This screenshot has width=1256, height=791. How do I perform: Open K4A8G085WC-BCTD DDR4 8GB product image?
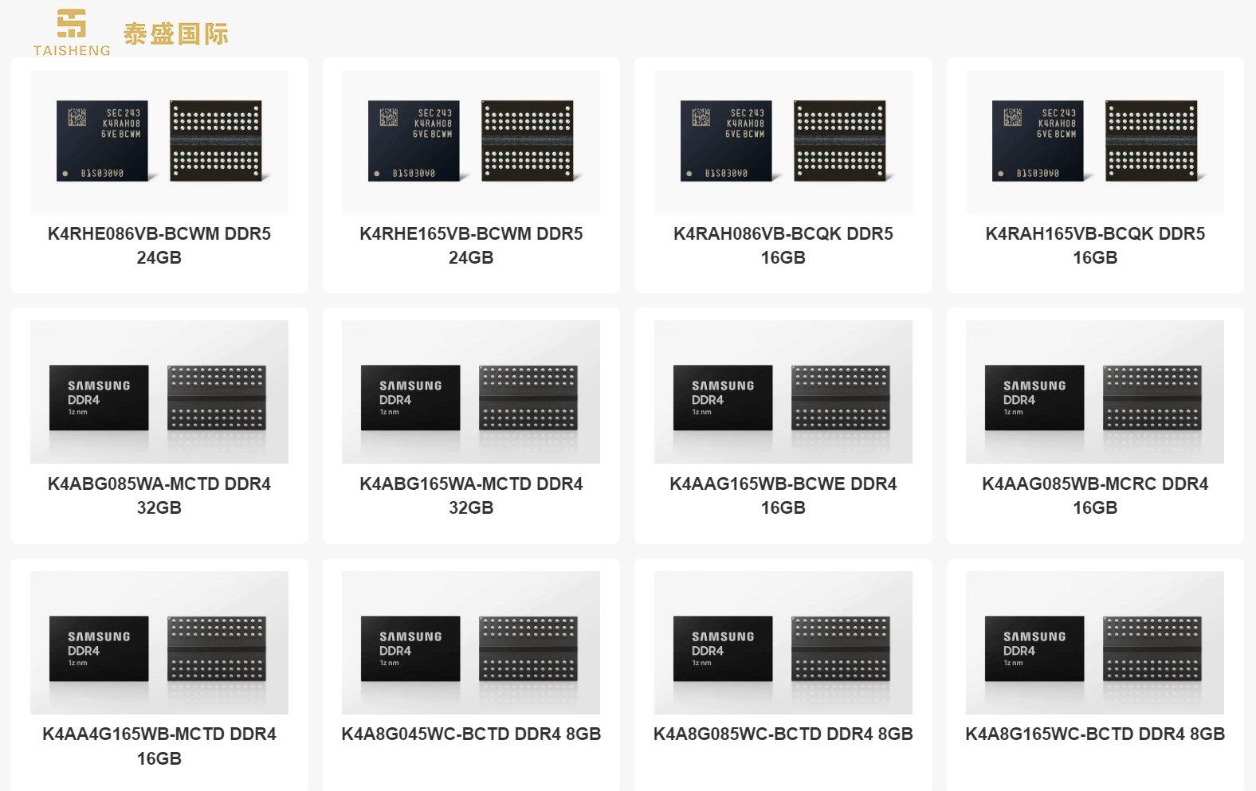tap(783, 643)
